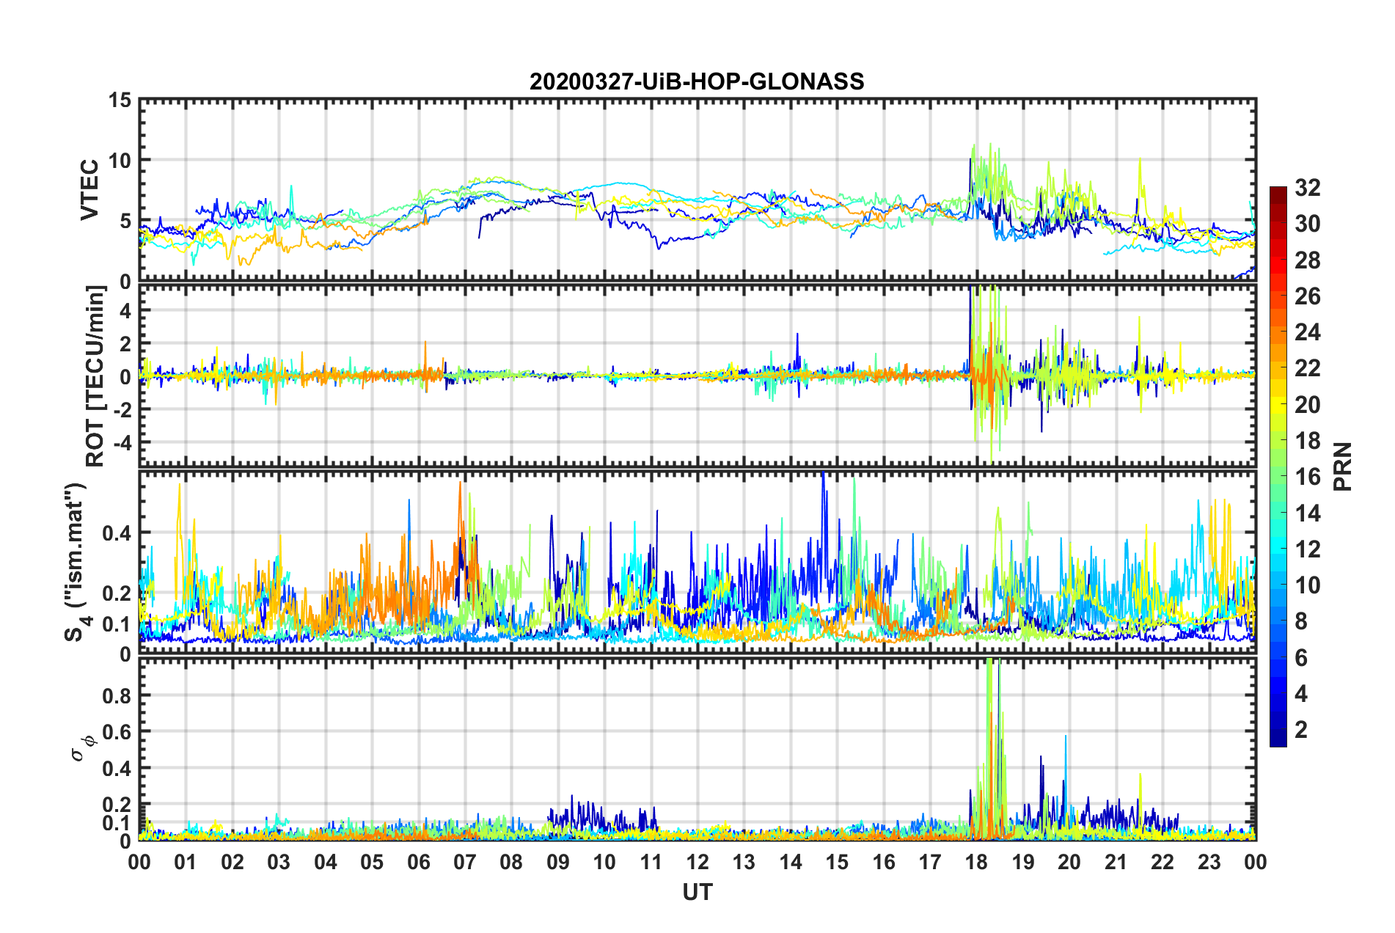Click the plot title 20200327-UiB-HOP-GLONASS
Screen dimensions: 1395x933
(x=697, y=81)
